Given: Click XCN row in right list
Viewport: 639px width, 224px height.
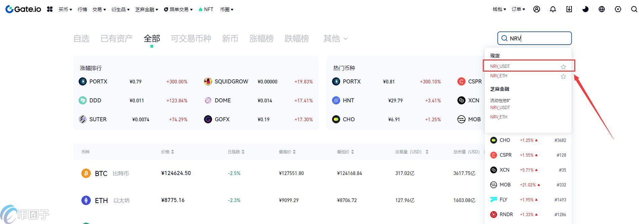Looking at the screenshot, I should pyautogui.click(x=528, y=170).
